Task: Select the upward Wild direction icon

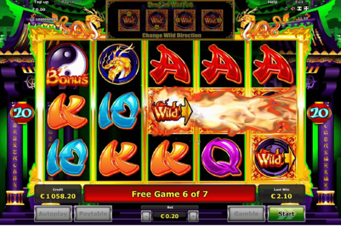Action: point(129,20)
